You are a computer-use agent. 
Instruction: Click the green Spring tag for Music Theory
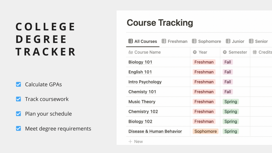[x=231, y=102]
